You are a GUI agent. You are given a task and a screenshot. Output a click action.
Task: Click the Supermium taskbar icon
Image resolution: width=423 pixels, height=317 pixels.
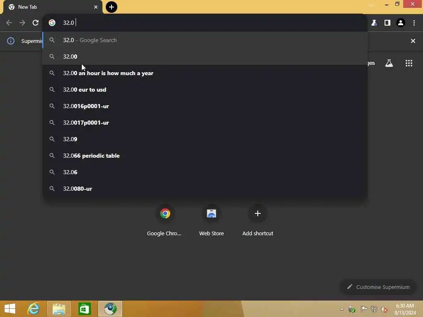tap(110, 309)
